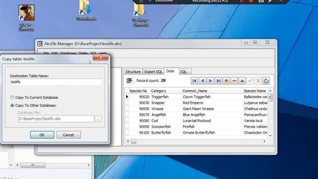Cancel the Copy table dialog
Viewport: 318px width, 179px height.
pyautogui.click(x=69, y=135)
